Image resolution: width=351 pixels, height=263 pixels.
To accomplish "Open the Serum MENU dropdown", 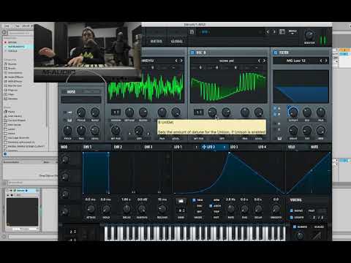I will pos(292,32).
